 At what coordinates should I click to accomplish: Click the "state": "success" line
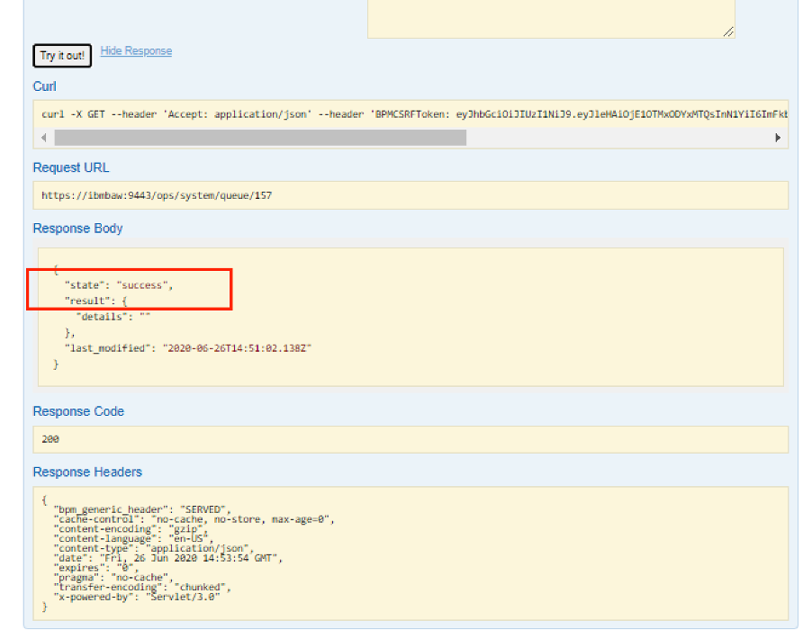(119, 284)
